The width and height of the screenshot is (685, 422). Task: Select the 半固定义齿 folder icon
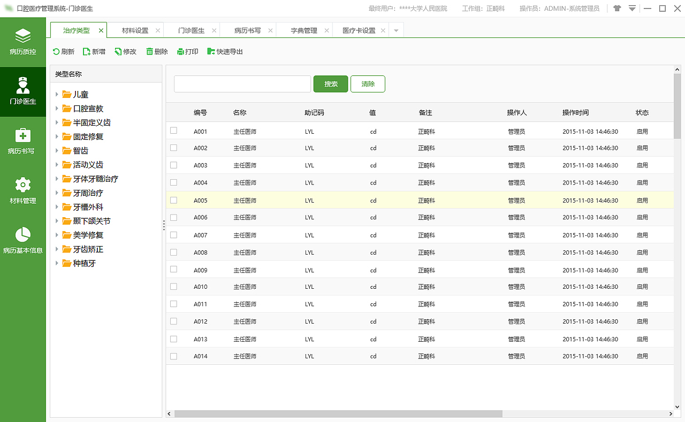tap(67, 122)
